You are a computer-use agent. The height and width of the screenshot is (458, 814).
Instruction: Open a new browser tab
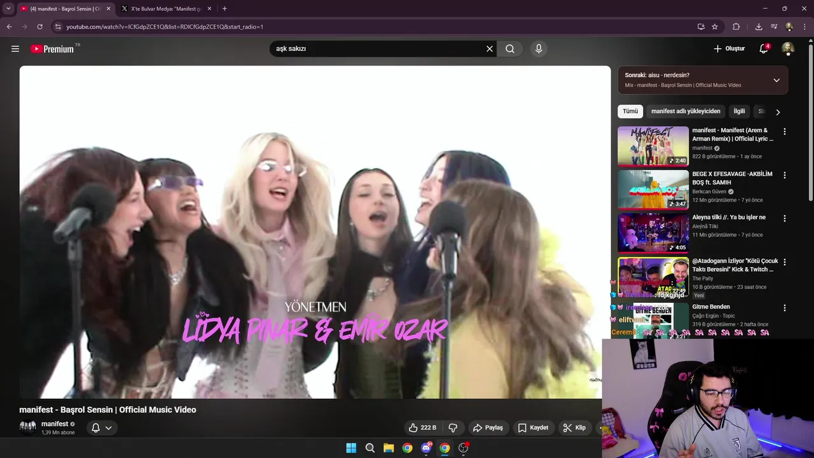224,9
